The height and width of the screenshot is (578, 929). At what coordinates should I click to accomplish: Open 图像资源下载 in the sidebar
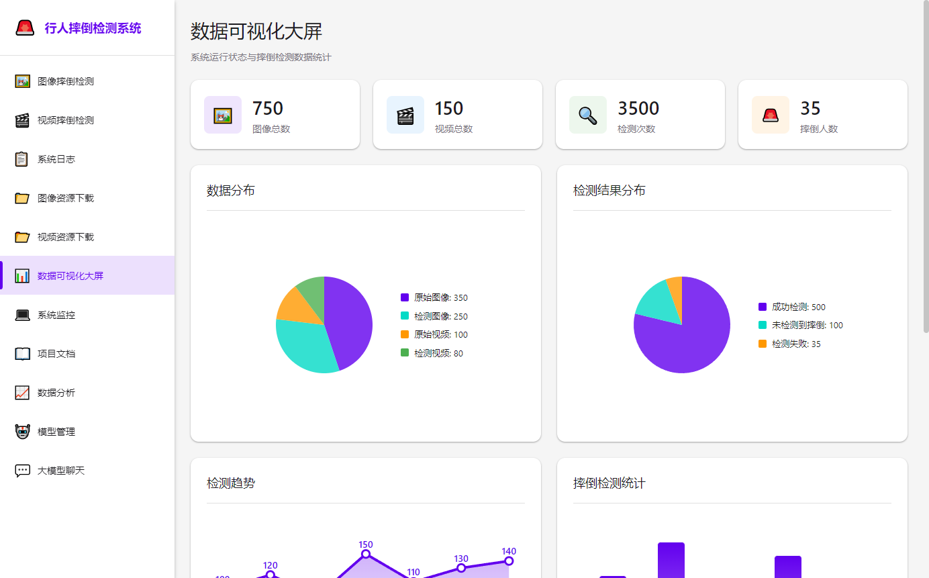click(87, 198)
